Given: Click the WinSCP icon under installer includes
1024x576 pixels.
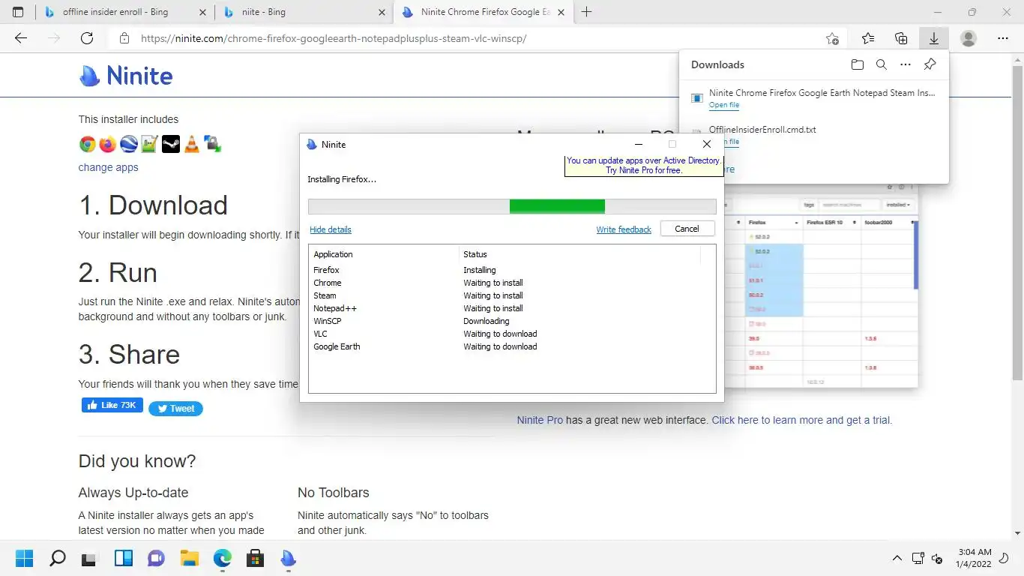Looking at the screenshot, I should tap(212, 144).
